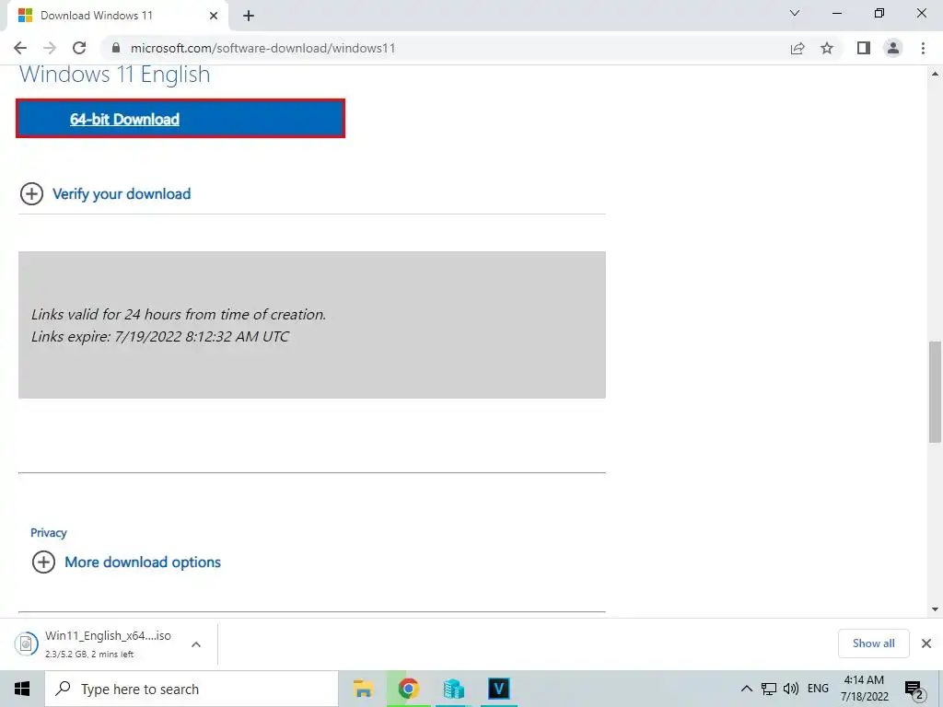Expand More download options section
943x707 pixels.
[126, 562]
